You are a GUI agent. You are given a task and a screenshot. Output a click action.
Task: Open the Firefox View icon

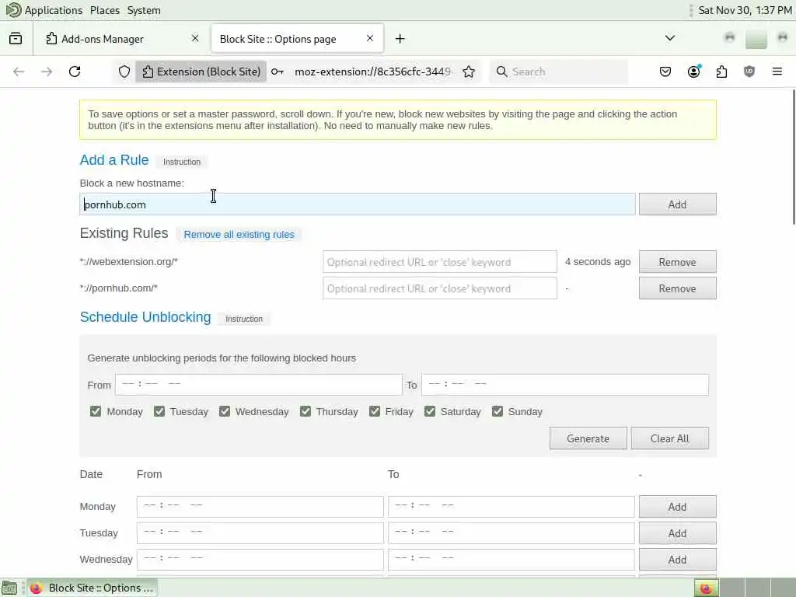16,39
